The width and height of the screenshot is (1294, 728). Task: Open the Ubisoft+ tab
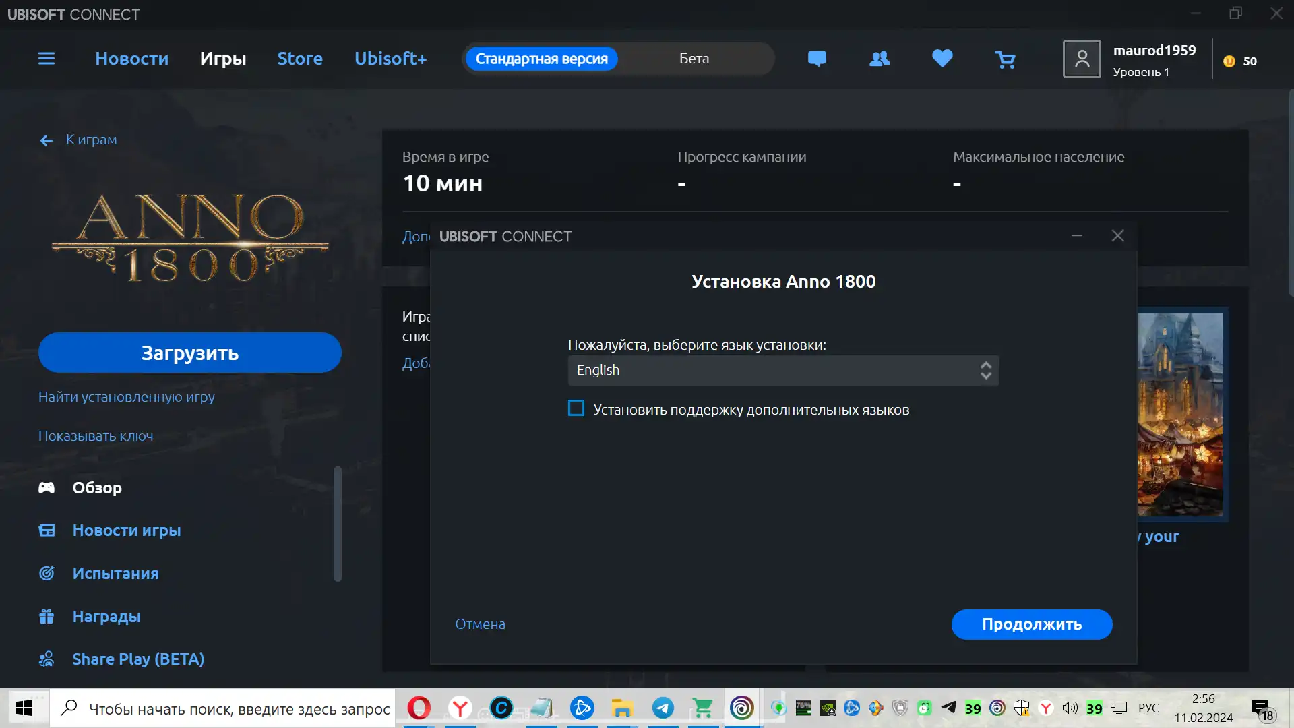click(391, 59)
